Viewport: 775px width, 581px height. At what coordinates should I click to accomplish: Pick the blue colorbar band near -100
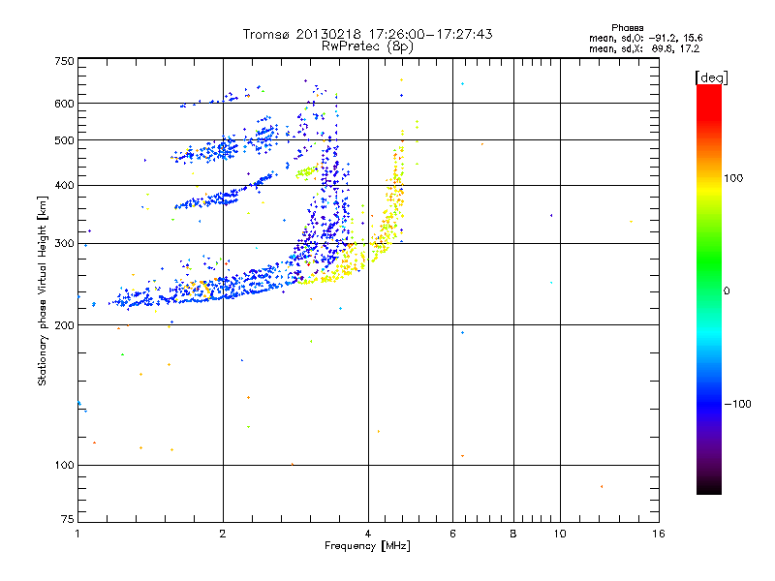point(708,403)
